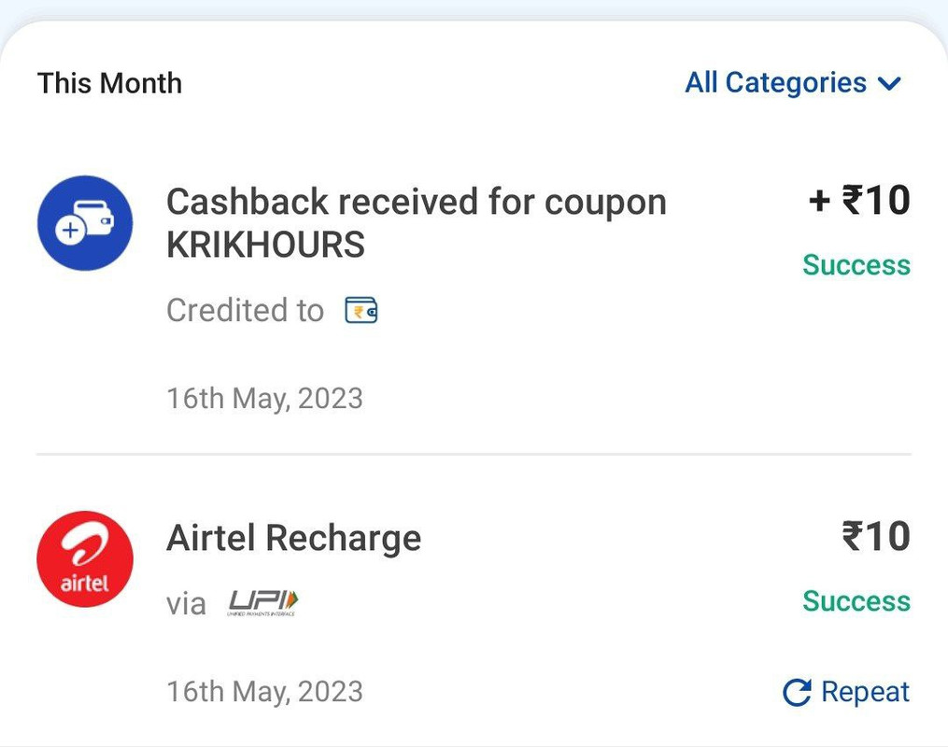Click the This Month section heading
The image size is (948, 747).
109,83
